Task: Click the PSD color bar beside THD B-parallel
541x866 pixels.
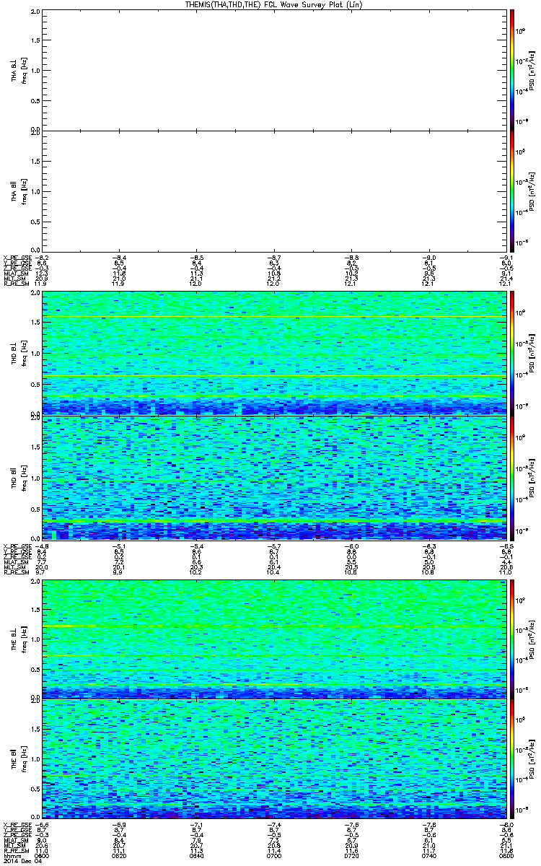Action: [x=512, y=476]
